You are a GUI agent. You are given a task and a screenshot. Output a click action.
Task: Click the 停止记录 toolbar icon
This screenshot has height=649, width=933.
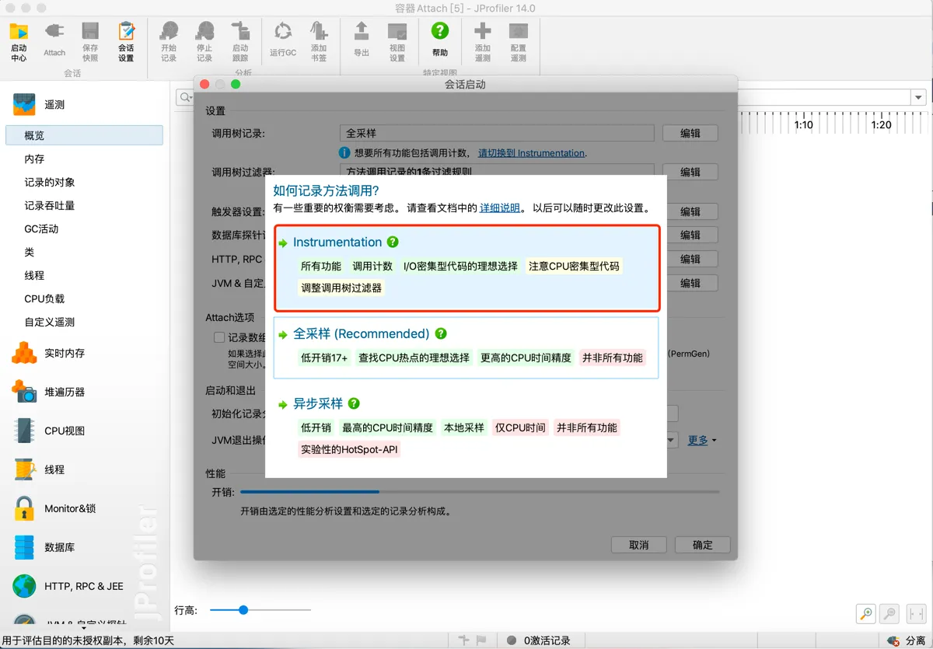(204, 41)
